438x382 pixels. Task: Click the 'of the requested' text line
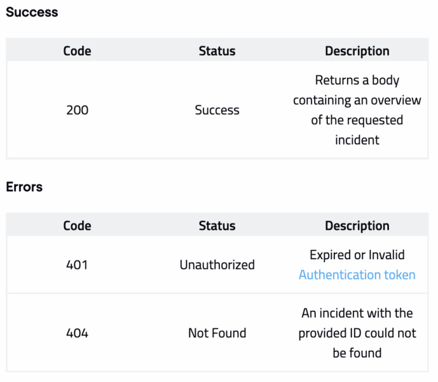(x=357, y=120)
